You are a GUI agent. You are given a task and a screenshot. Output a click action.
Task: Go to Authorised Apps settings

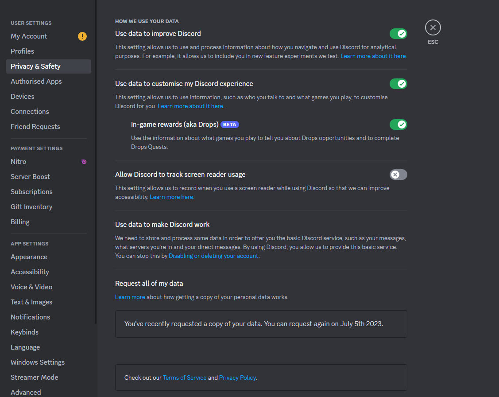pos(36,82)
